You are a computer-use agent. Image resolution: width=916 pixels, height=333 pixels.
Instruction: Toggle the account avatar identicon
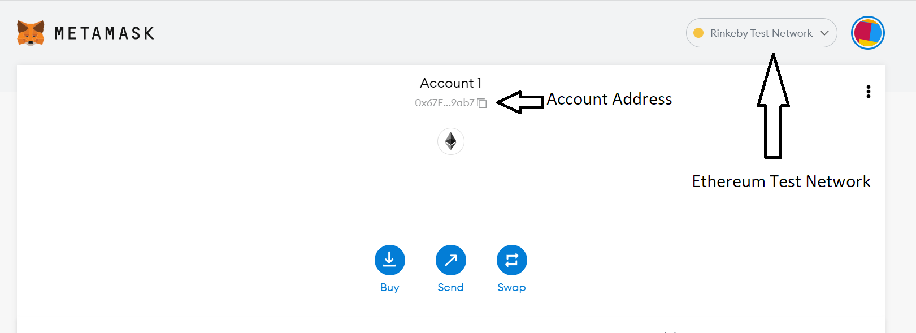pos(867,33)
